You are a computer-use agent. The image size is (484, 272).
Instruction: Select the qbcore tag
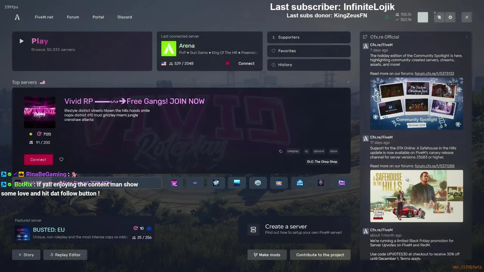[x=319, y=151]
